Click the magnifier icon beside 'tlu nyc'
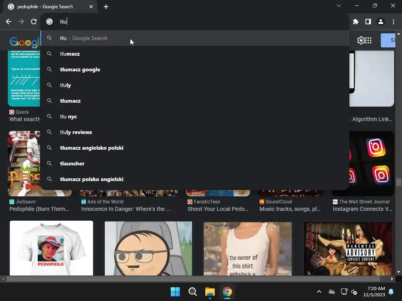 click(x=49, y=116)
